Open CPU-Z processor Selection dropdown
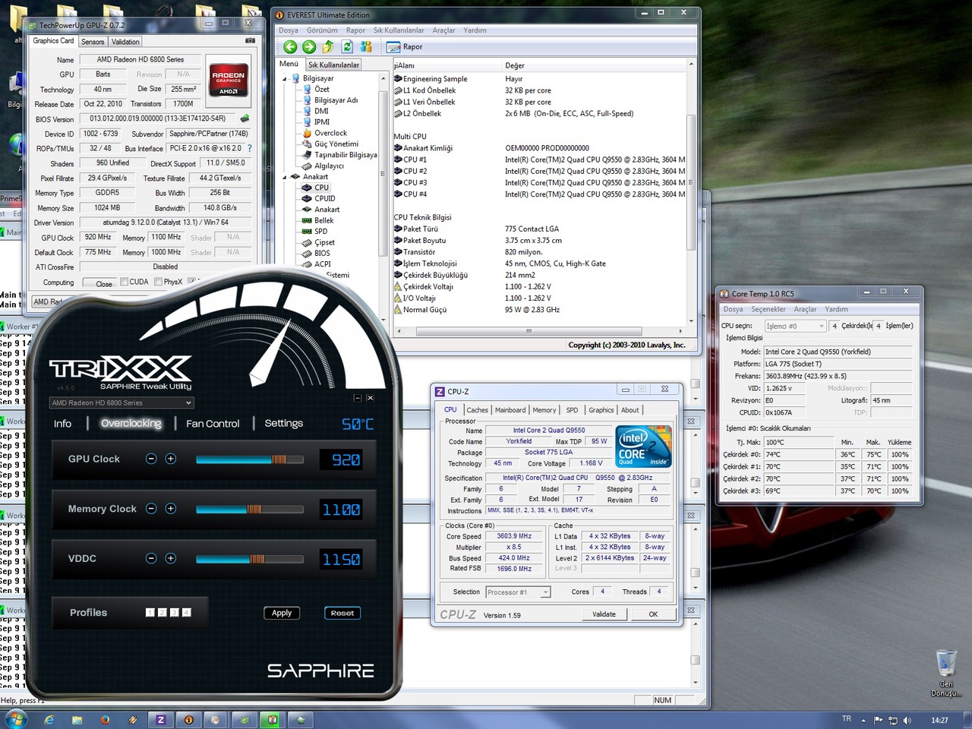Image resolution: width=972 pixels, height=729 pixels. point(518,592)
